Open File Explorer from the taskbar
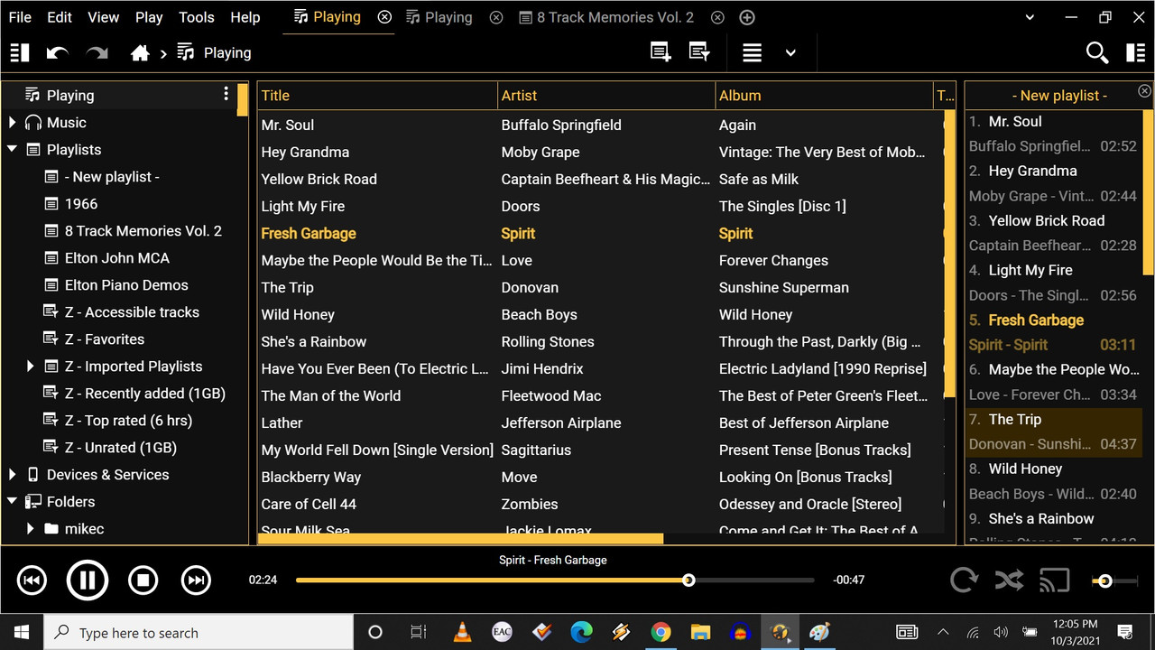 click(700, 632)
